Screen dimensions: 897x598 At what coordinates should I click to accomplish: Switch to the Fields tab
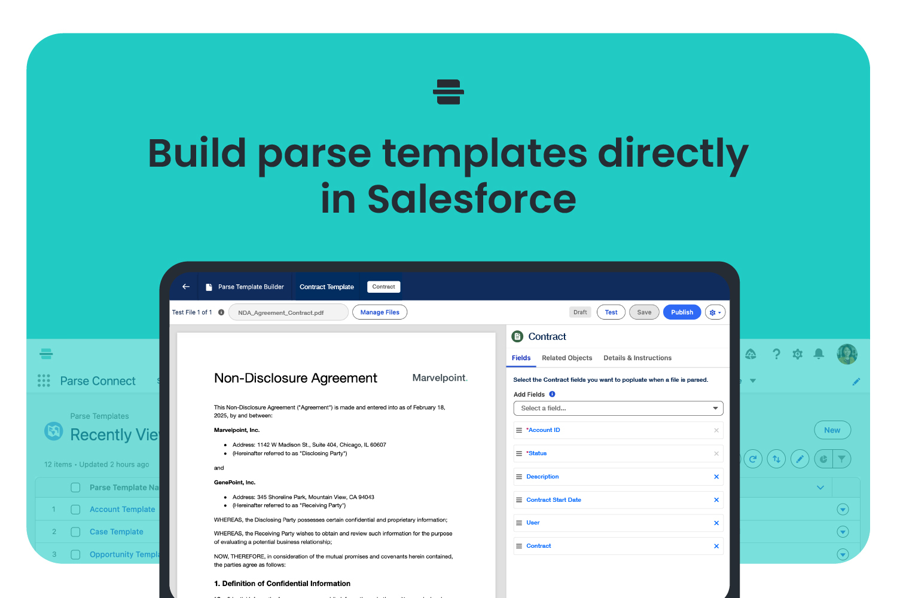521,358
